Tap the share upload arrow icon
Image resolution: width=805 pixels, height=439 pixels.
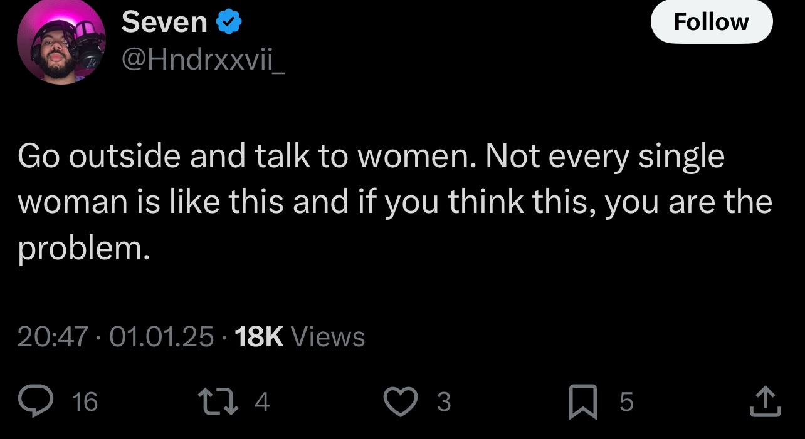[x=766, y=401]
